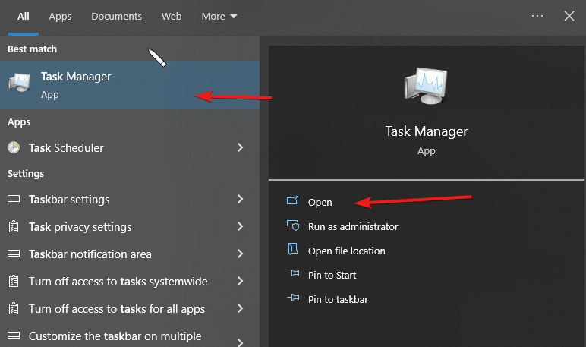Click the large Task Manager icon in preview pane
Screen dimensions: 586x347
point(426,86)
